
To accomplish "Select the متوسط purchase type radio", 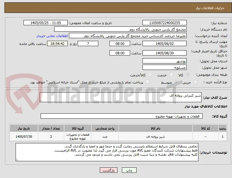I will [176, 82].
